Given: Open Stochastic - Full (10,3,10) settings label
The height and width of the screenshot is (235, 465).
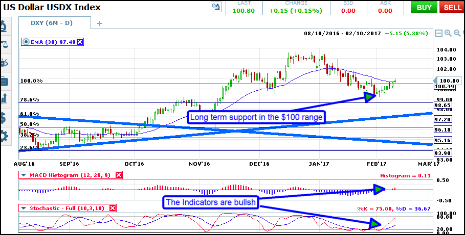Looking at the screenshot, I should coord(67,208).
